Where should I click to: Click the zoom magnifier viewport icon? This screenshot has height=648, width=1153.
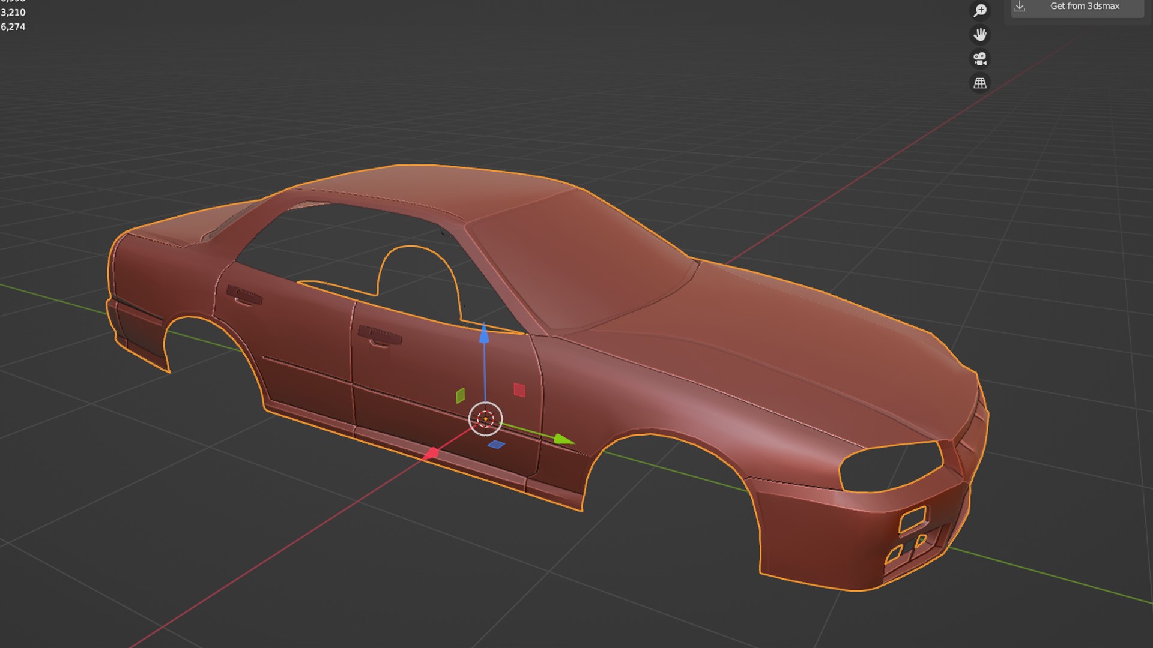click(x=980, y=11)
